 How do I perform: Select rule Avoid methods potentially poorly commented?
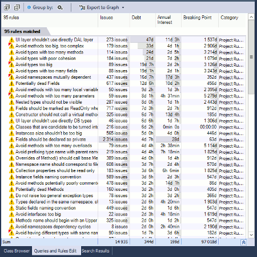(57, 183)
